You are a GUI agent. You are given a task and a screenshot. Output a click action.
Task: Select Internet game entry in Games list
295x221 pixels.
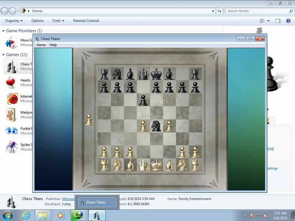click(18, 99)
